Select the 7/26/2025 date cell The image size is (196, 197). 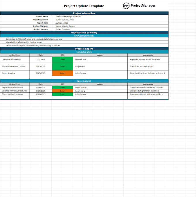(x=41, y=91)
